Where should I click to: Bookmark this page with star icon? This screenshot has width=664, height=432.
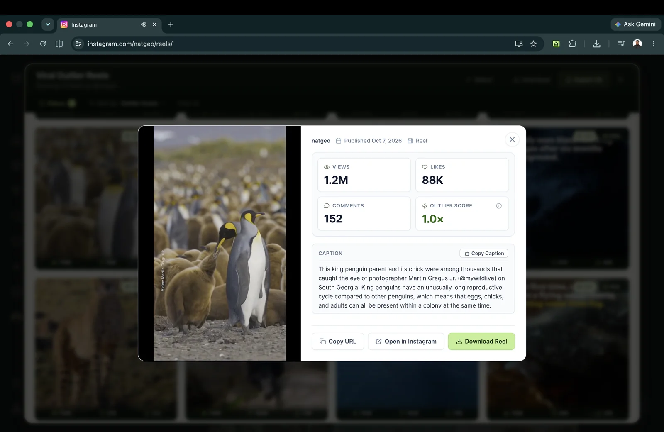click(x=534, y=44)
